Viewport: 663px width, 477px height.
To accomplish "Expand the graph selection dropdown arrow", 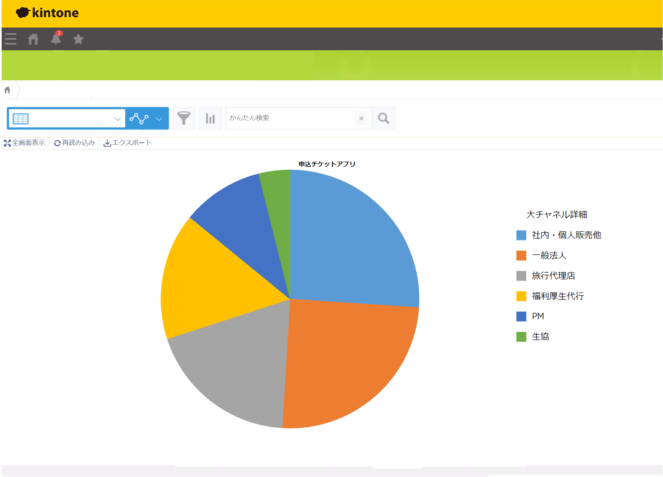I will click(159, 119).
